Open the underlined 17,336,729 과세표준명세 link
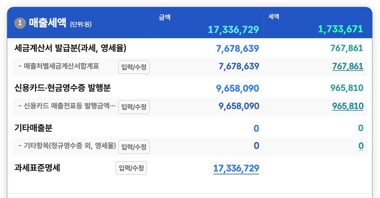Image resolution: width=380 pixels, height=198 pixels. [x=236, y=168]
